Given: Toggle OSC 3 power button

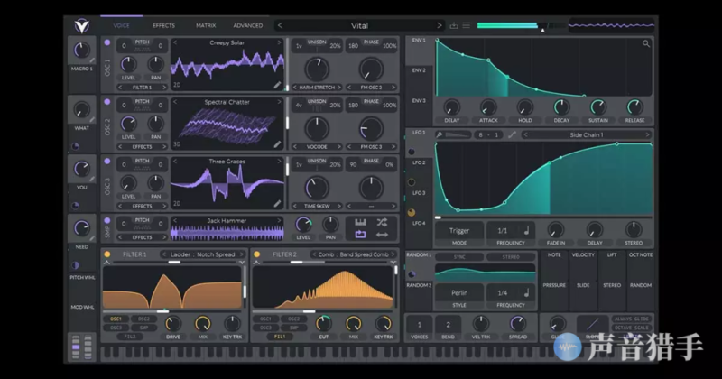Looking at the screenshot, I should point(107,162).
